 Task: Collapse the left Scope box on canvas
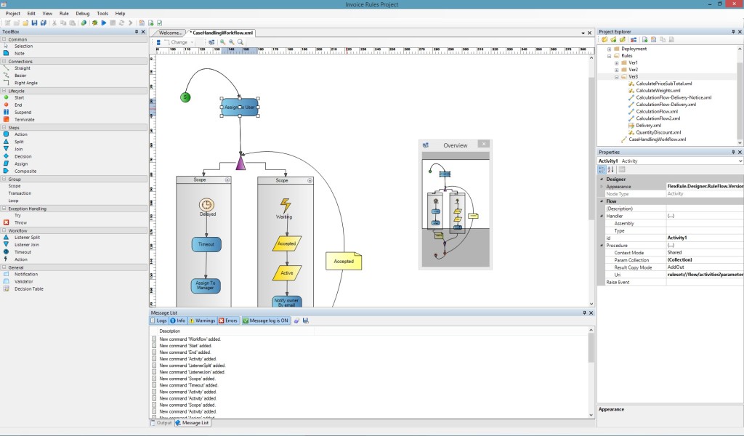tap(227, 179)
